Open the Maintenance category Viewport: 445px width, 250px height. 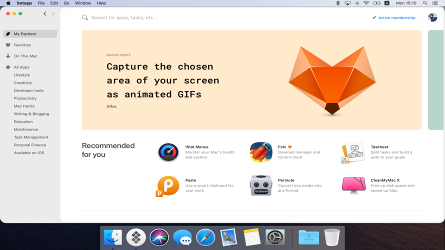(x=26, y=129)
